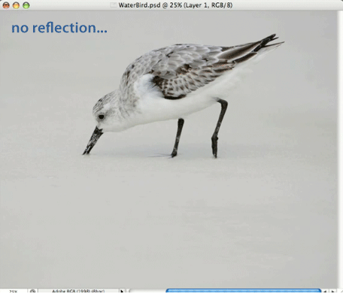Click the 'no reflection...' text on canvas

[x=59, y=28]
